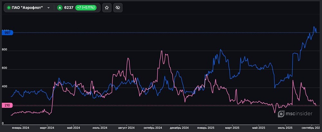The width and height of the screenshot is (322, 132).
Task: Click the 800 value on vertical axis
Action: click(4, 50)
